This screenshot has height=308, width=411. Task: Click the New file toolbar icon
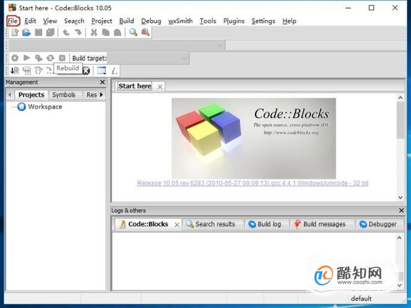(x=15, y=33)
